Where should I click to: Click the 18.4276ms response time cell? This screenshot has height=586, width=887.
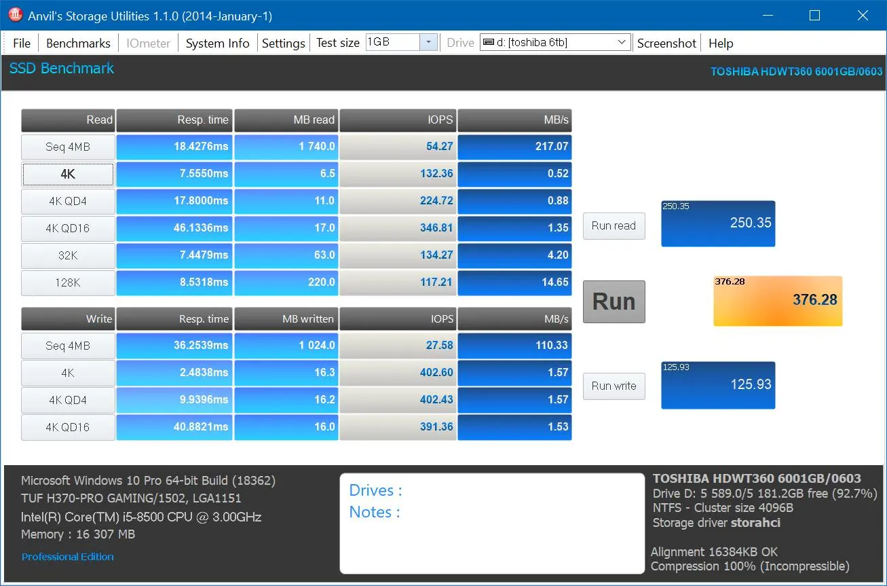[174, 147]
